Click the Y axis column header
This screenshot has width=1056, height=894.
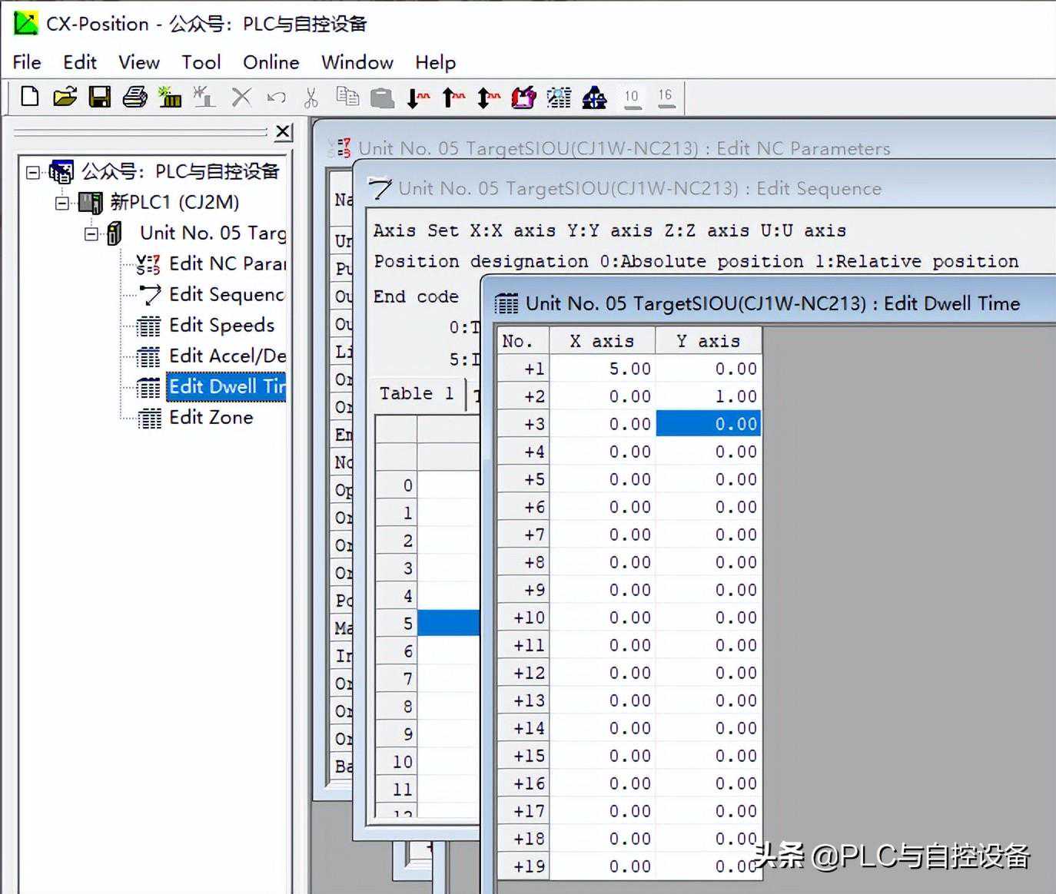[x=709, y=341]
